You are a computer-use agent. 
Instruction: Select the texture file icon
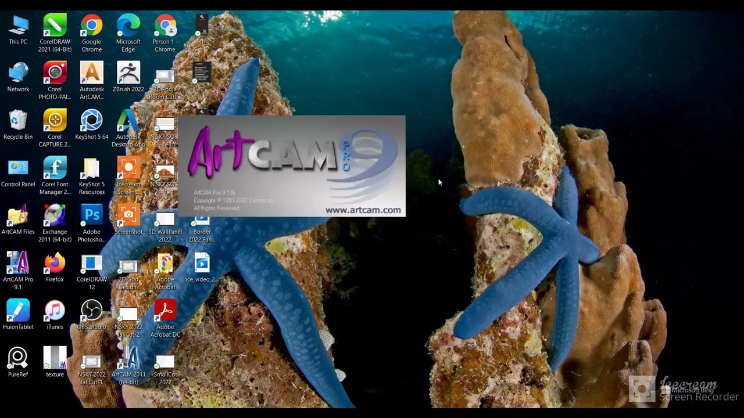click(55, 363)
